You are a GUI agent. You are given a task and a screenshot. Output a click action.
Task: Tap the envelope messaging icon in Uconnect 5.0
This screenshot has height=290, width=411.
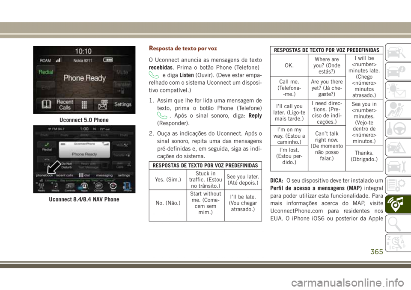pos(103,104)
